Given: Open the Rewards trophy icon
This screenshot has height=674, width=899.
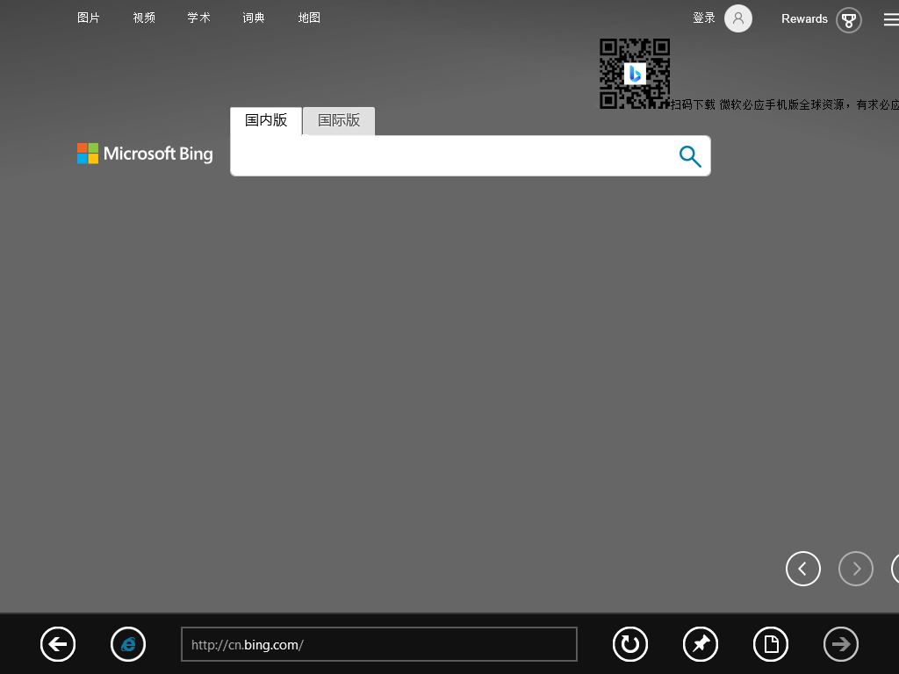Looking at the screenshot, I should [x=849, y=20].
